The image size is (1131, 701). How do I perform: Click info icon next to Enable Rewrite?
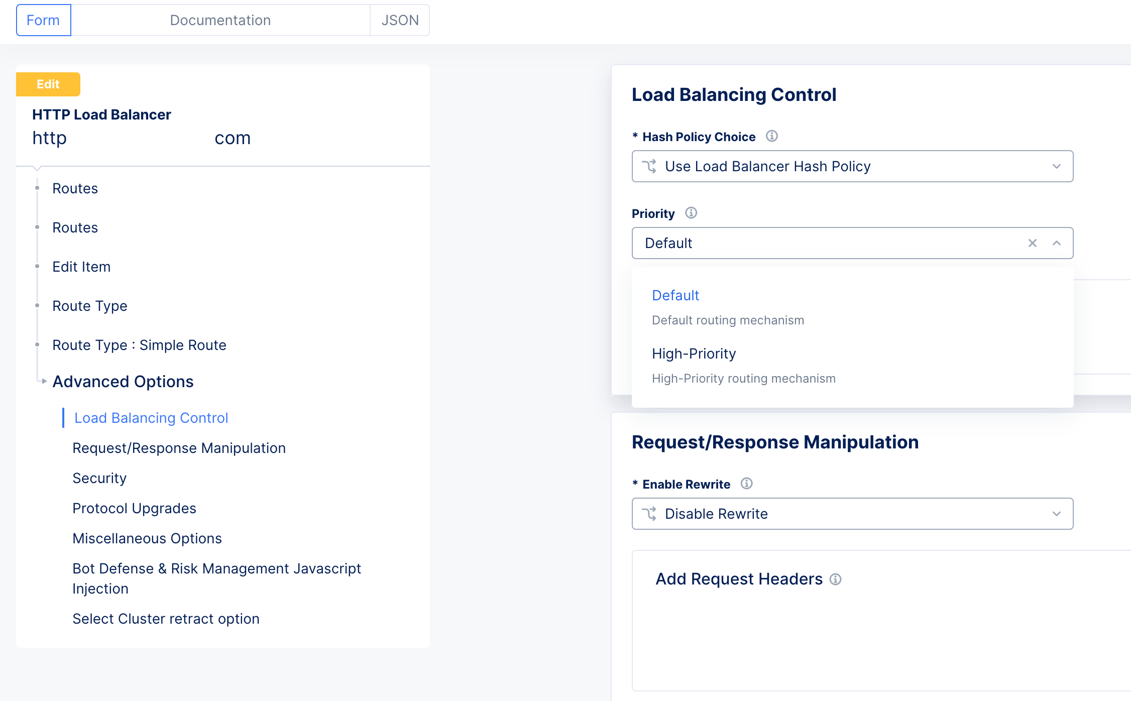[x=746, y=484]
